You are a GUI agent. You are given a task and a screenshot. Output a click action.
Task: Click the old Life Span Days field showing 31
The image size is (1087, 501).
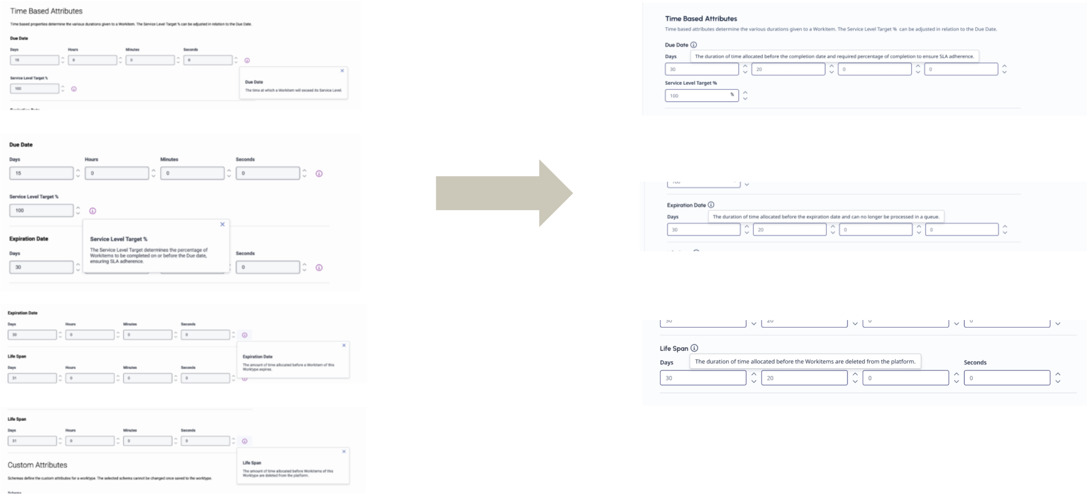[x=32, y=441]
